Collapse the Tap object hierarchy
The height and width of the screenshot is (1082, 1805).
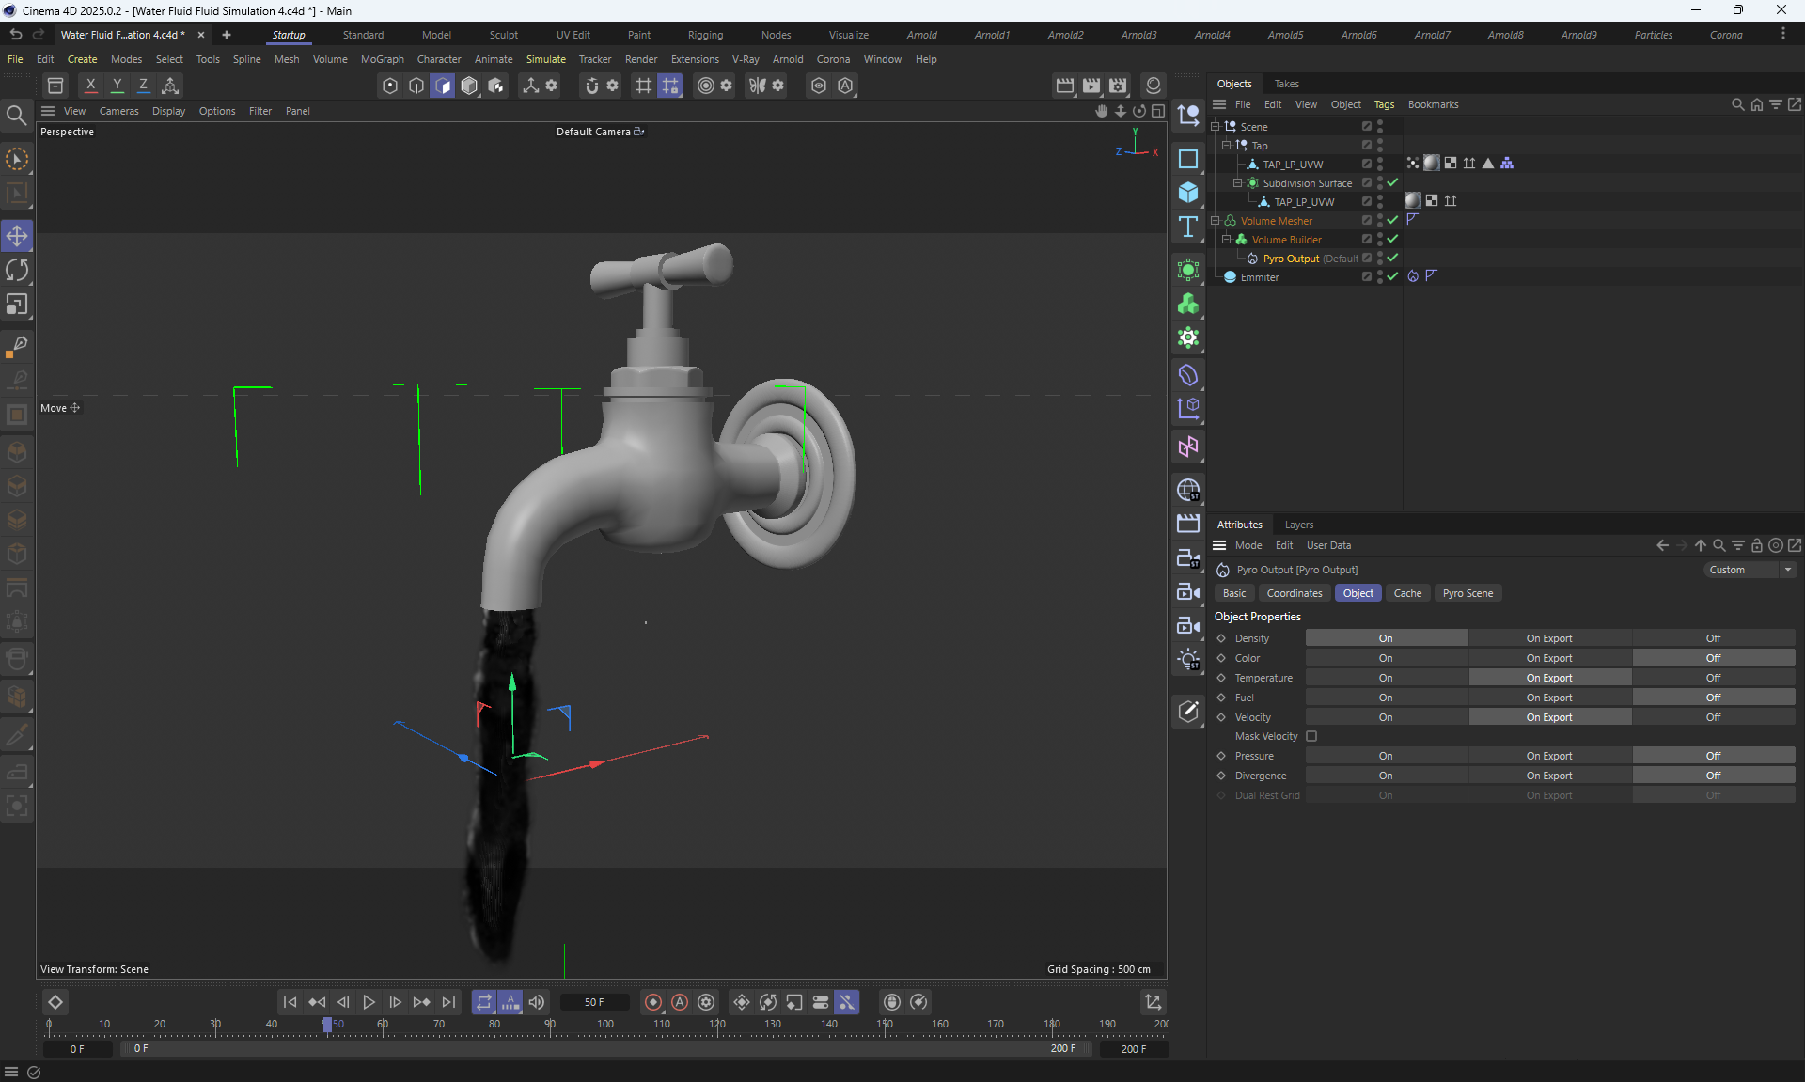coord(1226,145)
